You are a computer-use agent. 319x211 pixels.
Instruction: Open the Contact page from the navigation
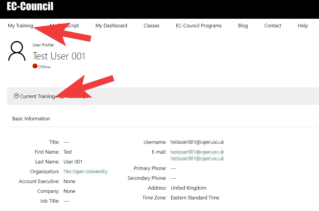273,26
